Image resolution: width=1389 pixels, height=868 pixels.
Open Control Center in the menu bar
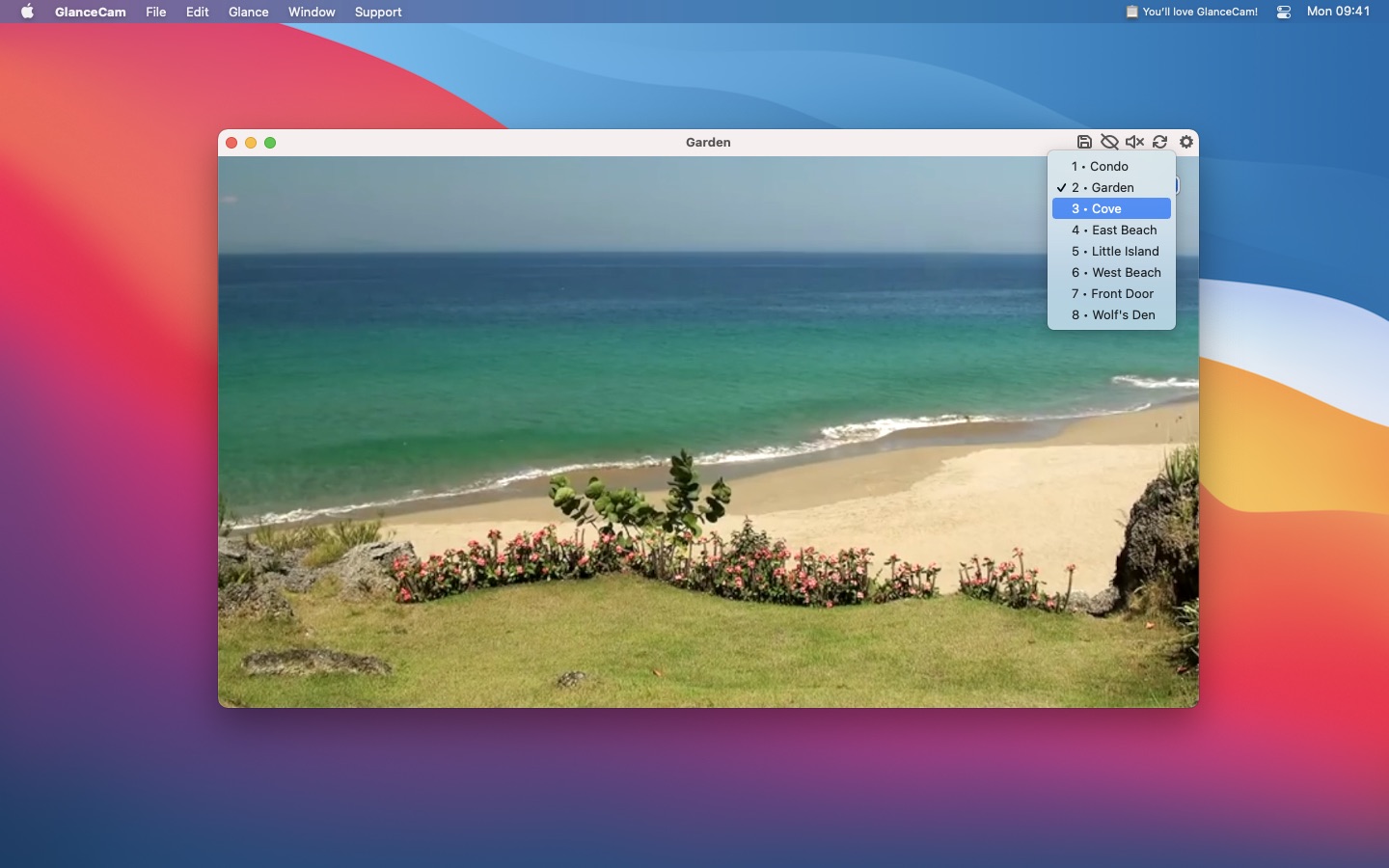coord(1284,12)
